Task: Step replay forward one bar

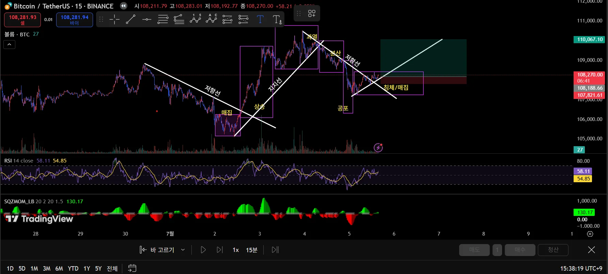Action: 220,250
